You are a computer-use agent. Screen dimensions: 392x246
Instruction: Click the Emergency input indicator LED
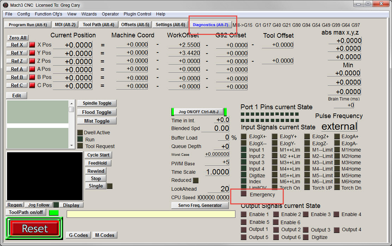[244, 194]
